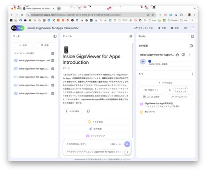Click the 追加 add source button

coord(23,45)
